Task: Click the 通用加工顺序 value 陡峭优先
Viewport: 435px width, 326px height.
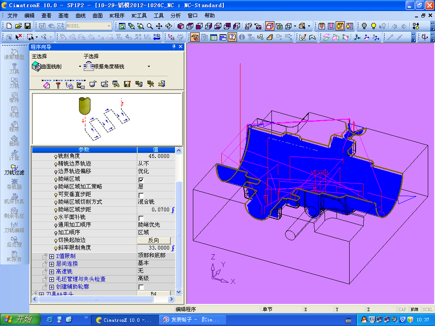Action: coord(156,225)
